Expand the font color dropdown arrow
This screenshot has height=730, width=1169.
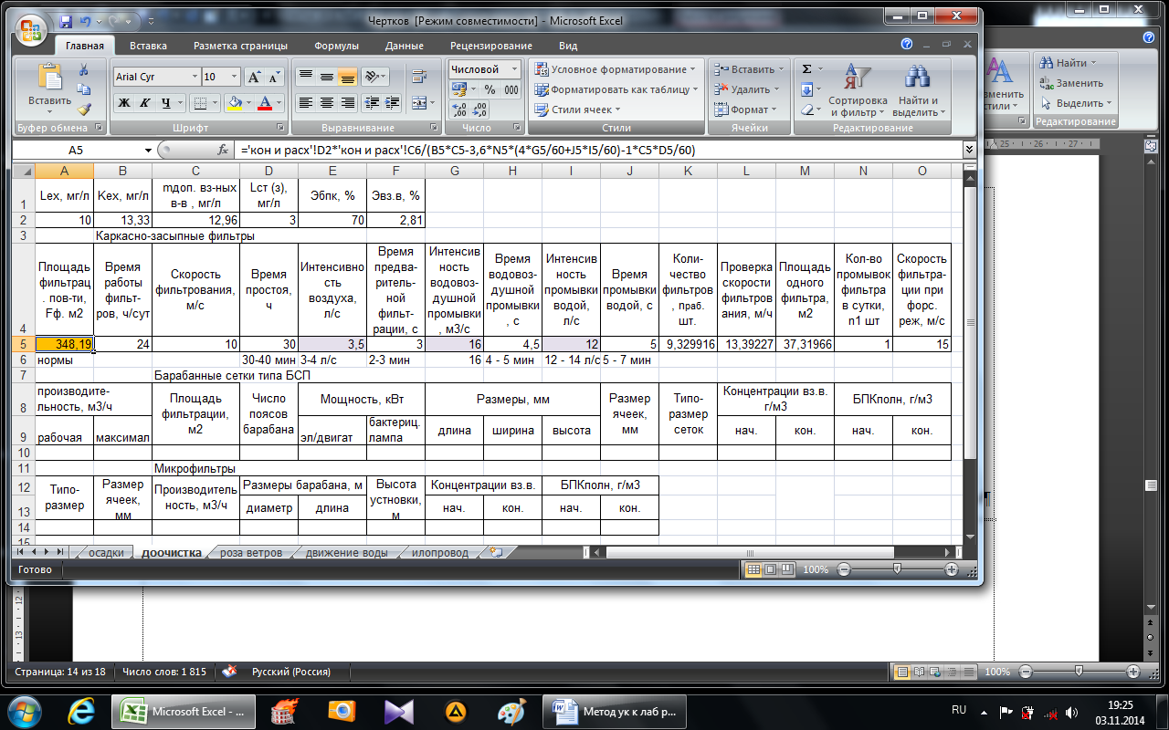coord(279,103)
